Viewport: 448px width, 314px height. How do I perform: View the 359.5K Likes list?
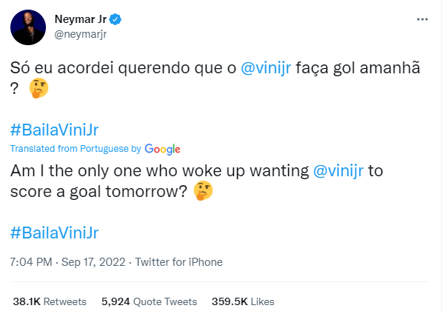pyautogui.click(x=243, y=301)
